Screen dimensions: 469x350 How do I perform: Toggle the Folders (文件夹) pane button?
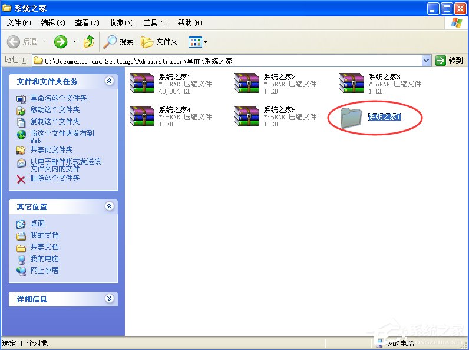coord(159,42)
